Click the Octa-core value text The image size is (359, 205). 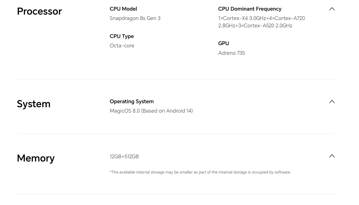coord(122,46)
